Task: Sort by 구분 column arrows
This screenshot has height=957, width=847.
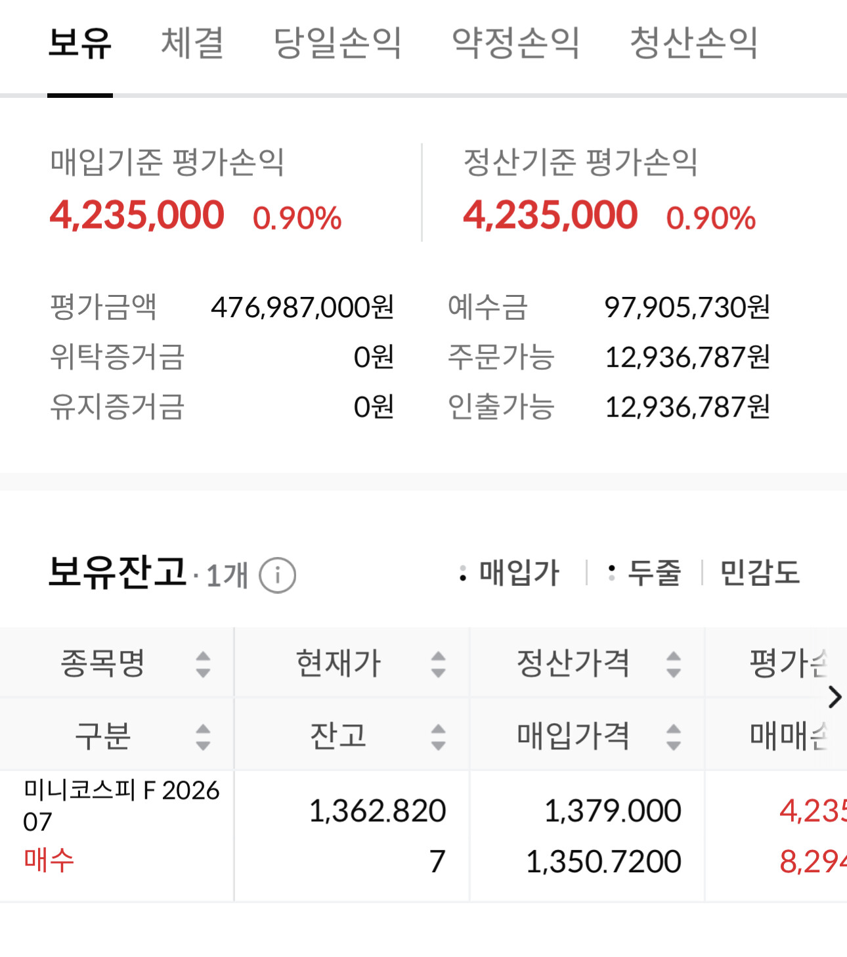Action: tap(203, 736)
